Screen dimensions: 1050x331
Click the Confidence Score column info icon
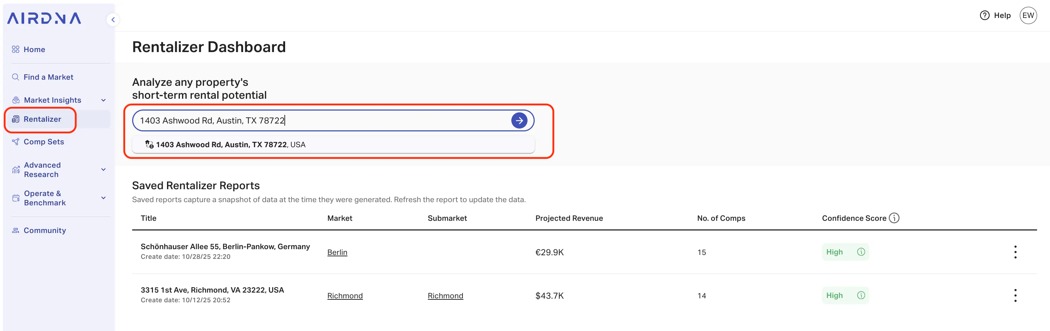[894, 218]
